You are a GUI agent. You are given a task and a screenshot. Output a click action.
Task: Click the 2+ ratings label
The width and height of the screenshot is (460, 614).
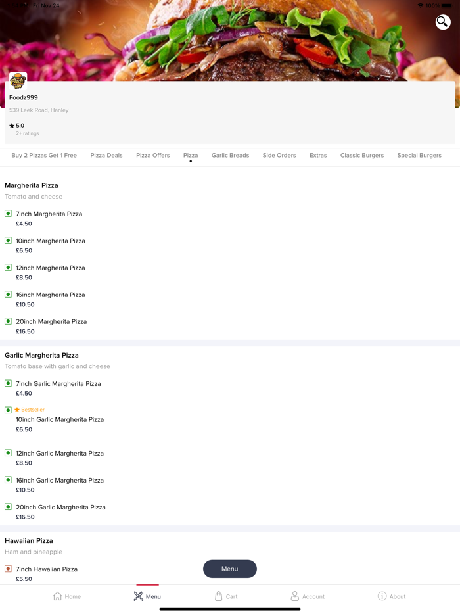[28, 133]
